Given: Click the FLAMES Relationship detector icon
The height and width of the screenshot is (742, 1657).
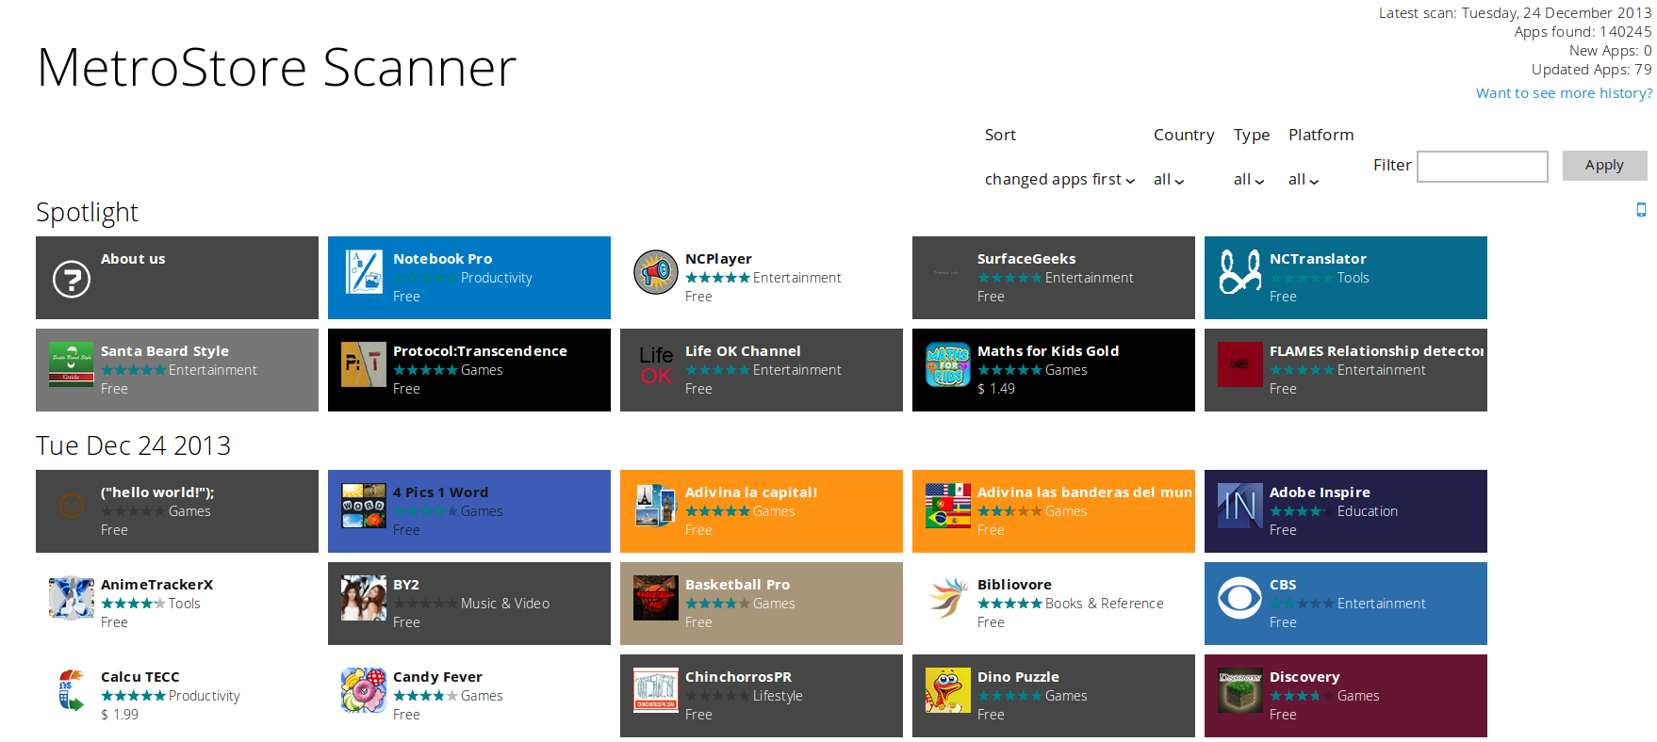Looking at the screenshot, I should click(1240, 364).
